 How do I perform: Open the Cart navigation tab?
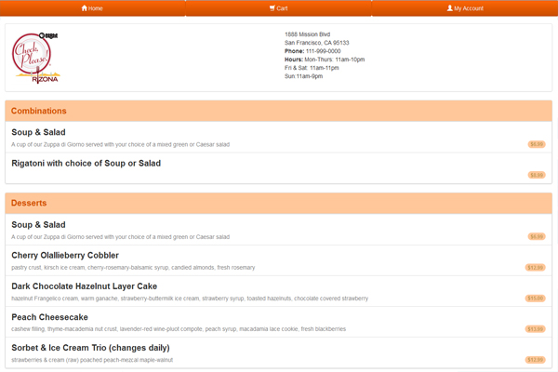[x=279, y=7]
